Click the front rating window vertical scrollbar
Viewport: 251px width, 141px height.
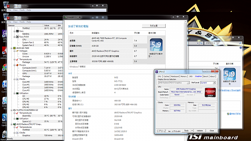185,80
